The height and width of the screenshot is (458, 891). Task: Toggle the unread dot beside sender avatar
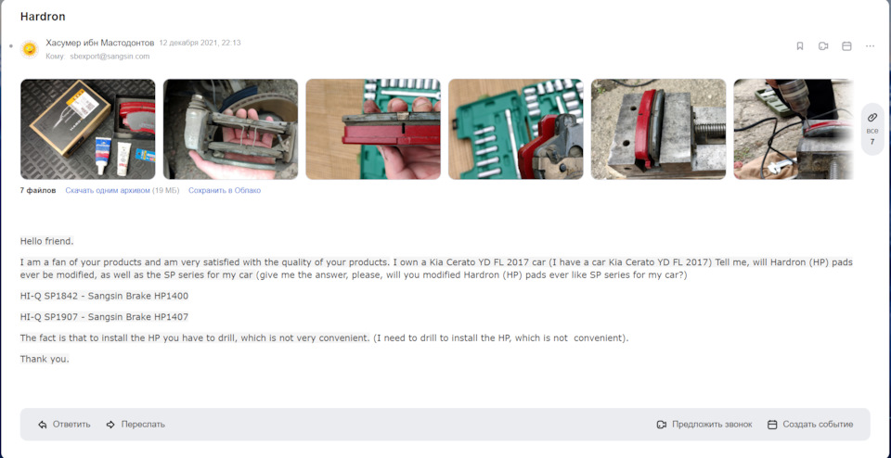pos(11,45)
